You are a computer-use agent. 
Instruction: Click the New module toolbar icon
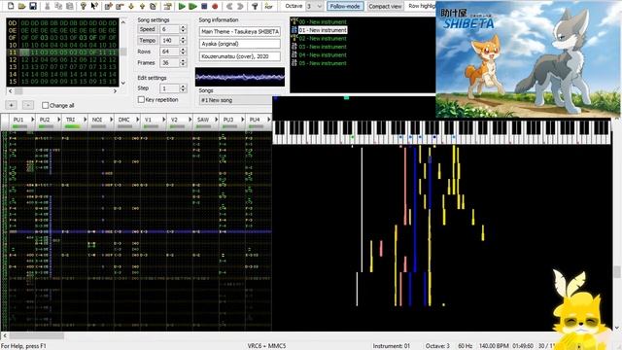coord(11,6)
